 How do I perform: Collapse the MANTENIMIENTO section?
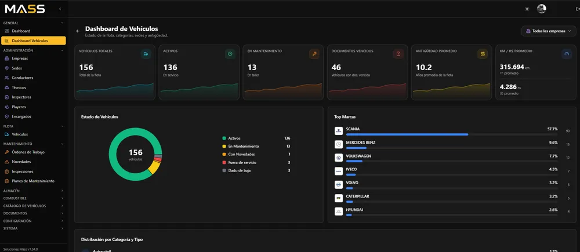tap(33, 144)
